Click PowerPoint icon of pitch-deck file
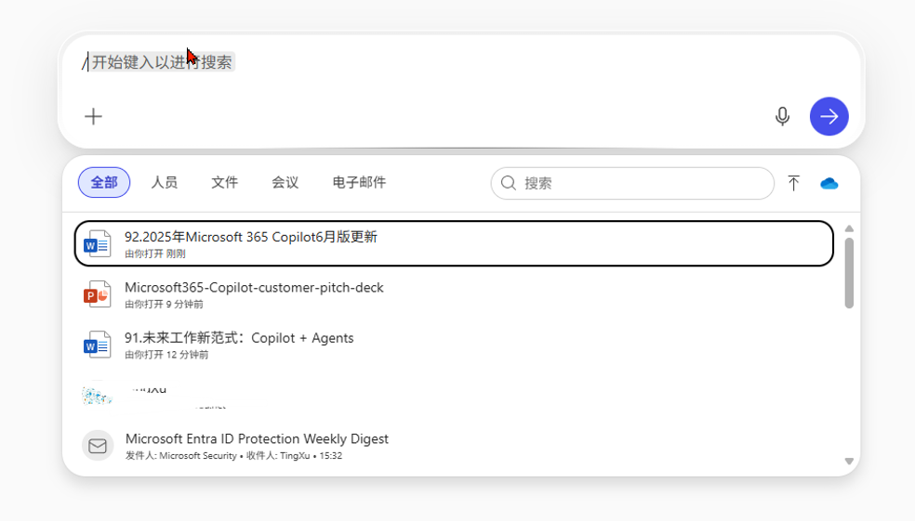915x521 pixels. click(x=97, y=294)
